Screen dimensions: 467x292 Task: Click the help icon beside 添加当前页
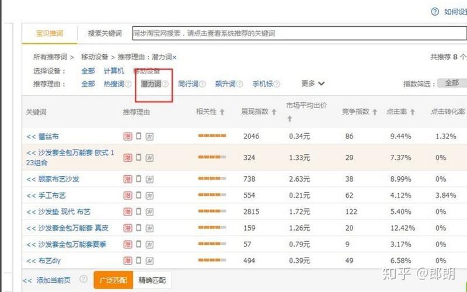coord(83,279)
